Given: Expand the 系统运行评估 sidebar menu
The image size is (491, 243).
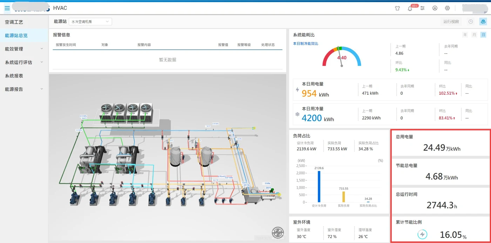Looking at the screenshot, I should click(x=24, y=62).
